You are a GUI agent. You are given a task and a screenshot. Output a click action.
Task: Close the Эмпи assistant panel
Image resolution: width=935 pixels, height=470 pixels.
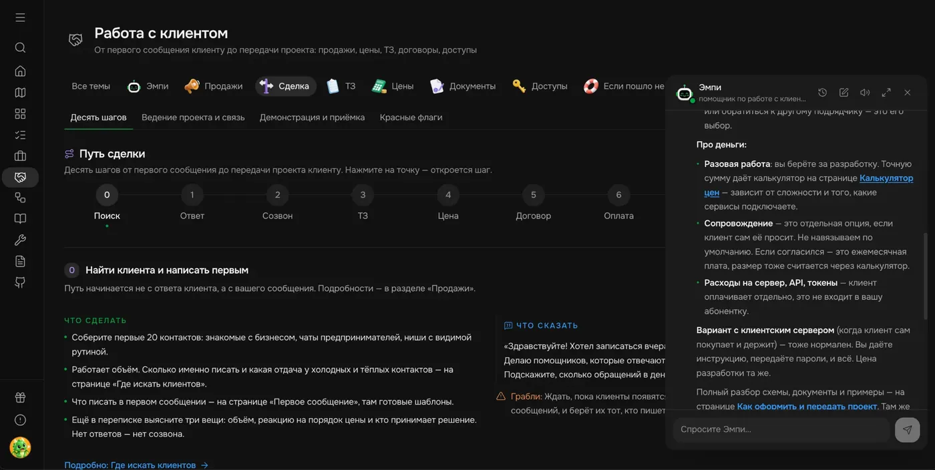coord(908,93)
